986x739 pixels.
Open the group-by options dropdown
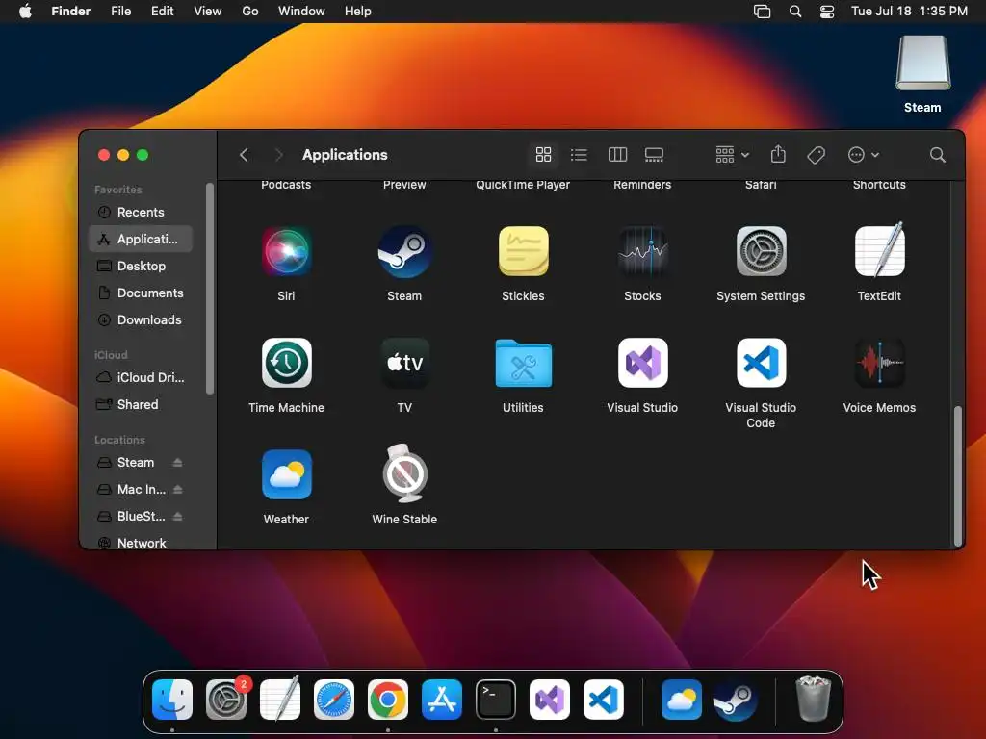point(732,155)
